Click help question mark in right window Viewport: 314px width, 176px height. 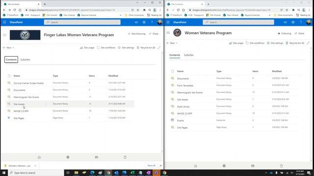pos(301,22)
